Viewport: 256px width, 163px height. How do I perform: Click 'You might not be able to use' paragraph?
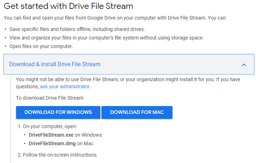pyautogui.click(x=128, y=83)
